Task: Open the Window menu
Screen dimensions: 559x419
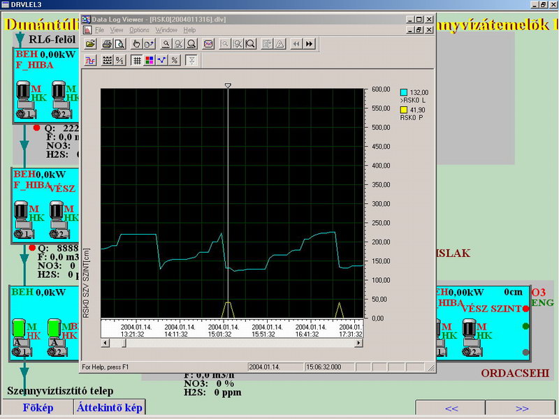Action: [x=166, y=30]
